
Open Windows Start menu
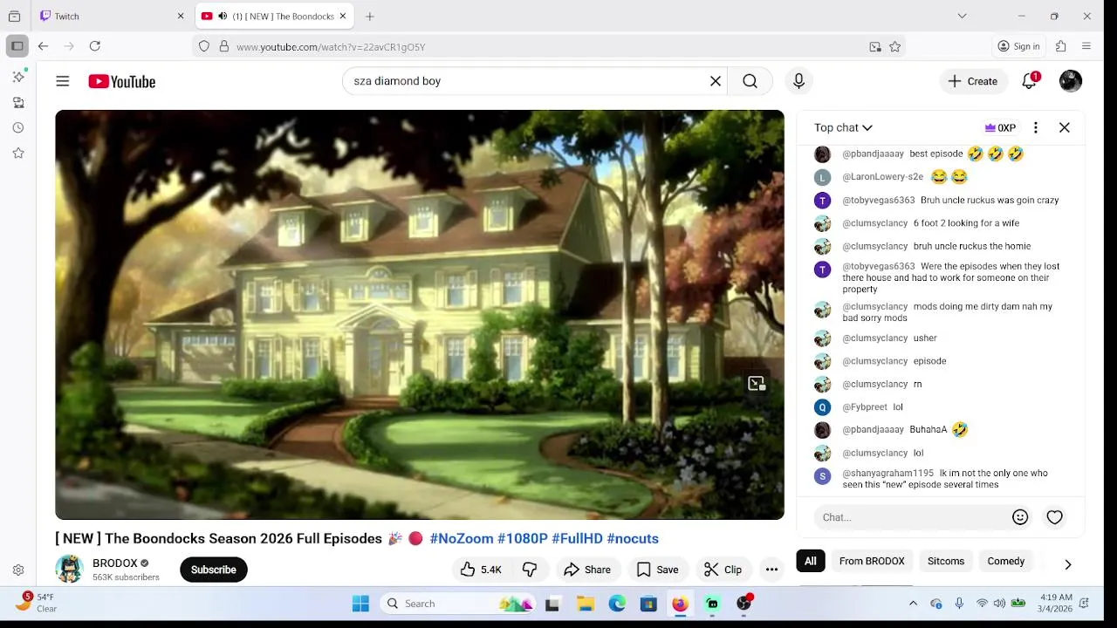(360, 604)
